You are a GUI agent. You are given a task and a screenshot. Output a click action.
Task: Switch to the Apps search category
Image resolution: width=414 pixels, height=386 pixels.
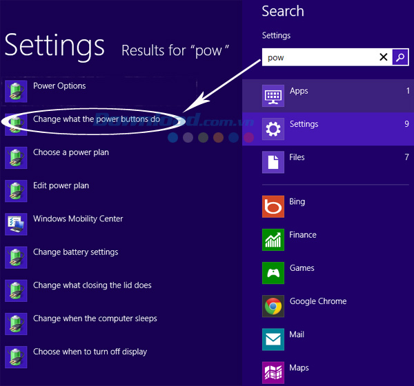(328, 96)
